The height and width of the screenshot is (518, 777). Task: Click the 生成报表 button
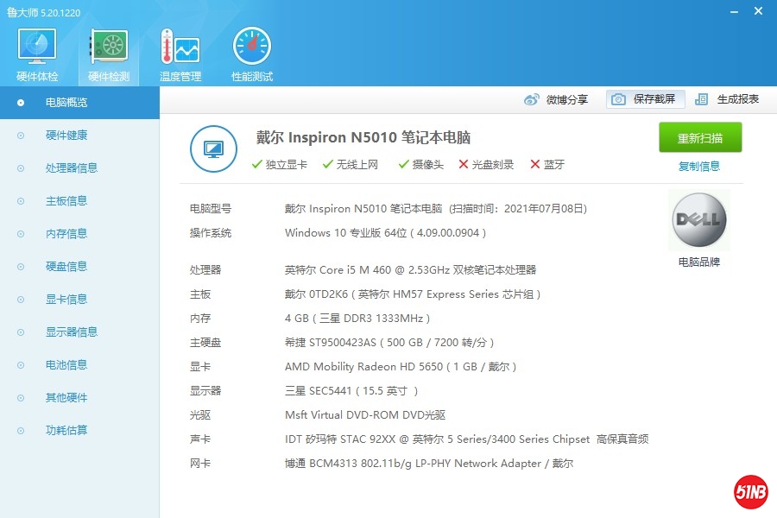pos(728,99)
